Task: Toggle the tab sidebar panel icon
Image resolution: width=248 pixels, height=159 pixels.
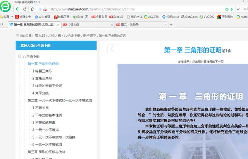Action: click(x=2, y=24)
